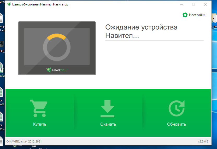
Task: Click the Купить button label
Action: tap(40, 124)
